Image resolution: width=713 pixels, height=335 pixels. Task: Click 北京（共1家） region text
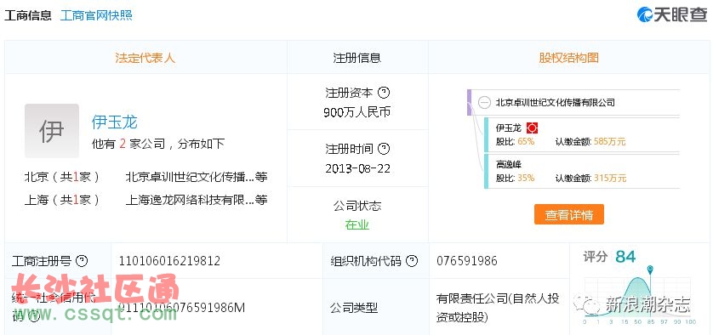coord(62,177)
